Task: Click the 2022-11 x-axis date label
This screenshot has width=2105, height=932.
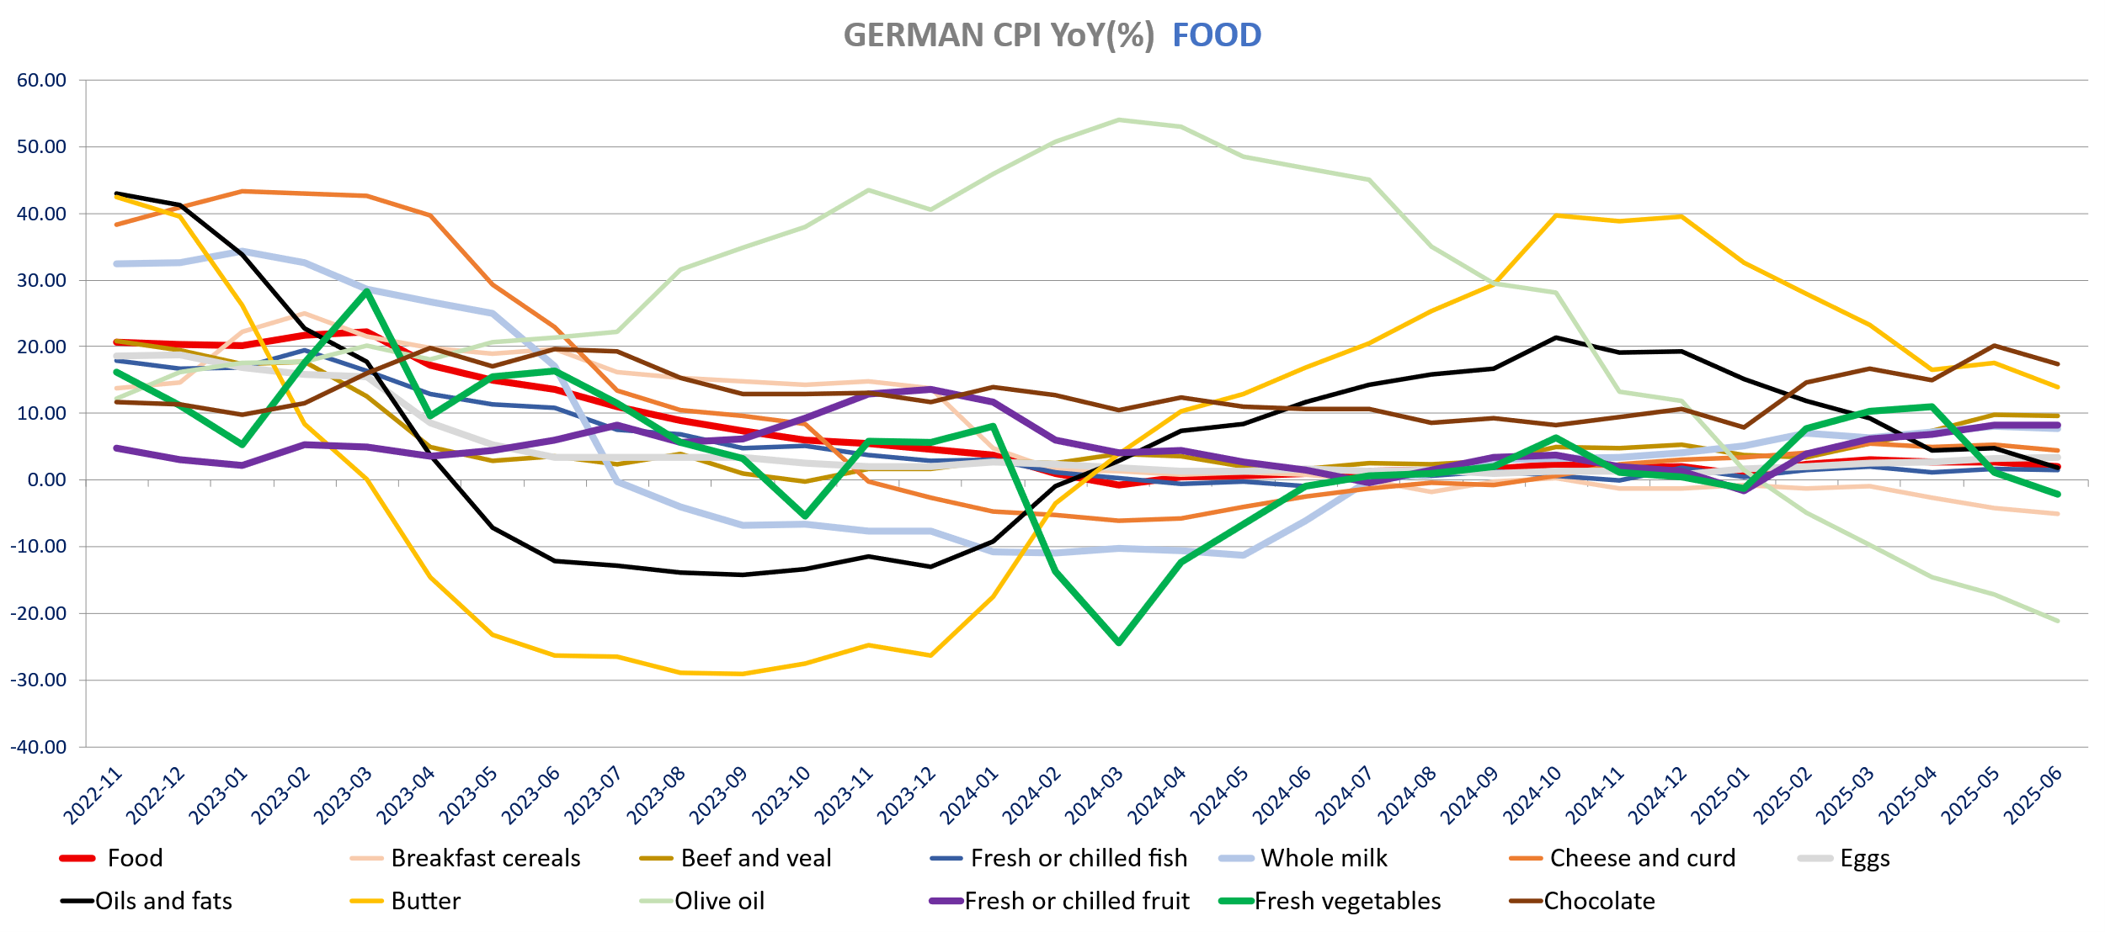Action: click(x=94, y=794)
